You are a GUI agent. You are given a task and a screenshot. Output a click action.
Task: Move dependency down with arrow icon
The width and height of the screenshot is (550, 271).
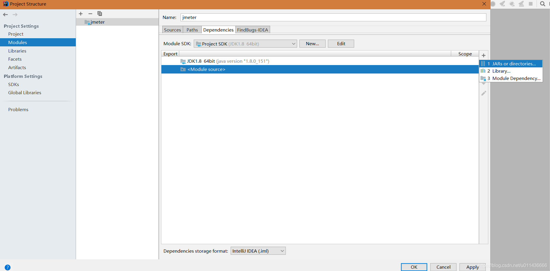tap(484, 84)
